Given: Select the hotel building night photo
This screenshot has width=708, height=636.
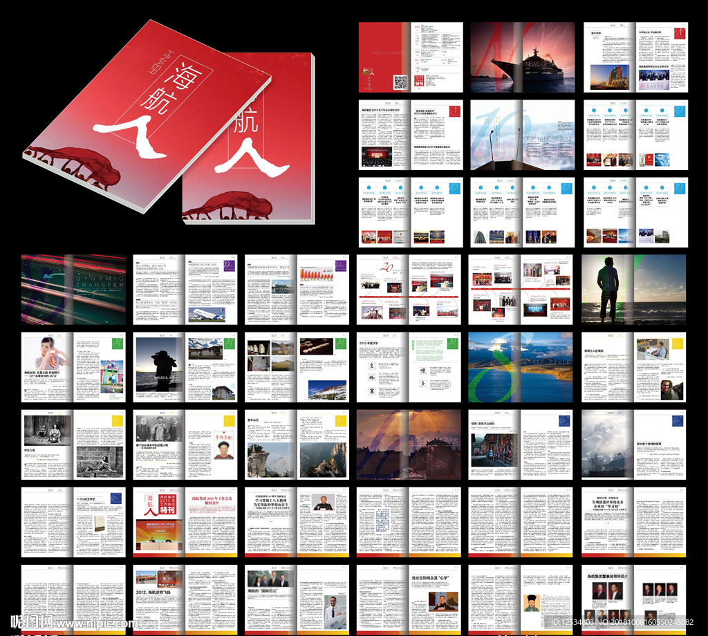Looking at the screenshot, I should [610, 77].
